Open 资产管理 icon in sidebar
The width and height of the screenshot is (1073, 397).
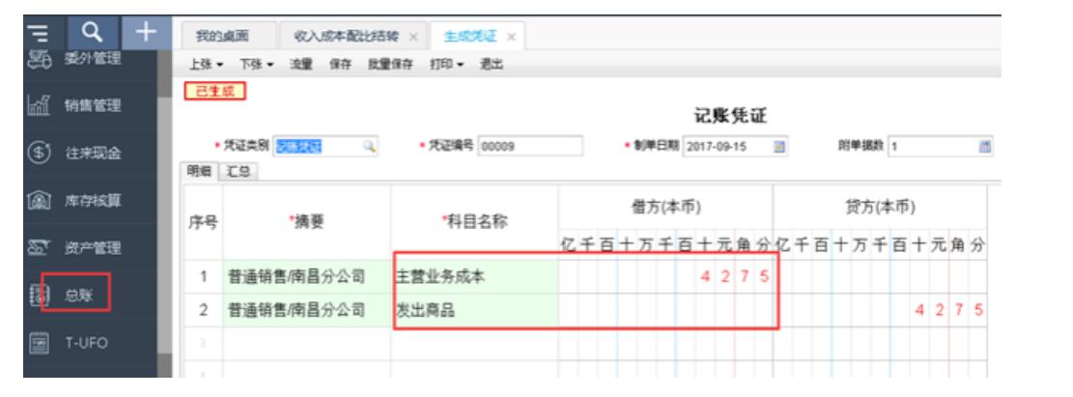pos(38,248)
